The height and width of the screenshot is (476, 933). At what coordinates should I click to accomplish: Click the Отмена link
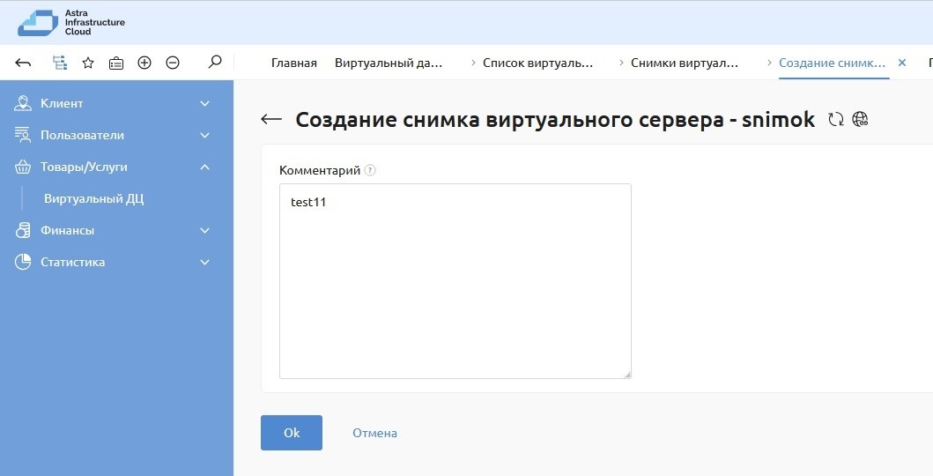[374, 433]
